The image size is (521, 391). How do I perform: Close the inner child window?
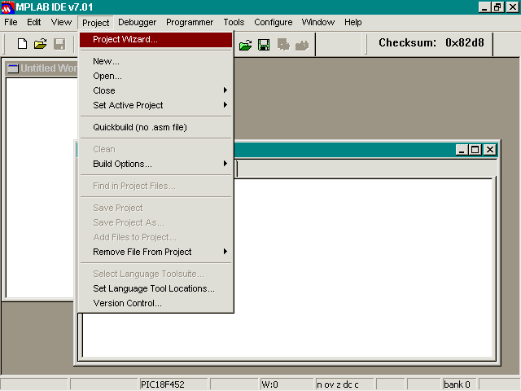tap(490, 150)
